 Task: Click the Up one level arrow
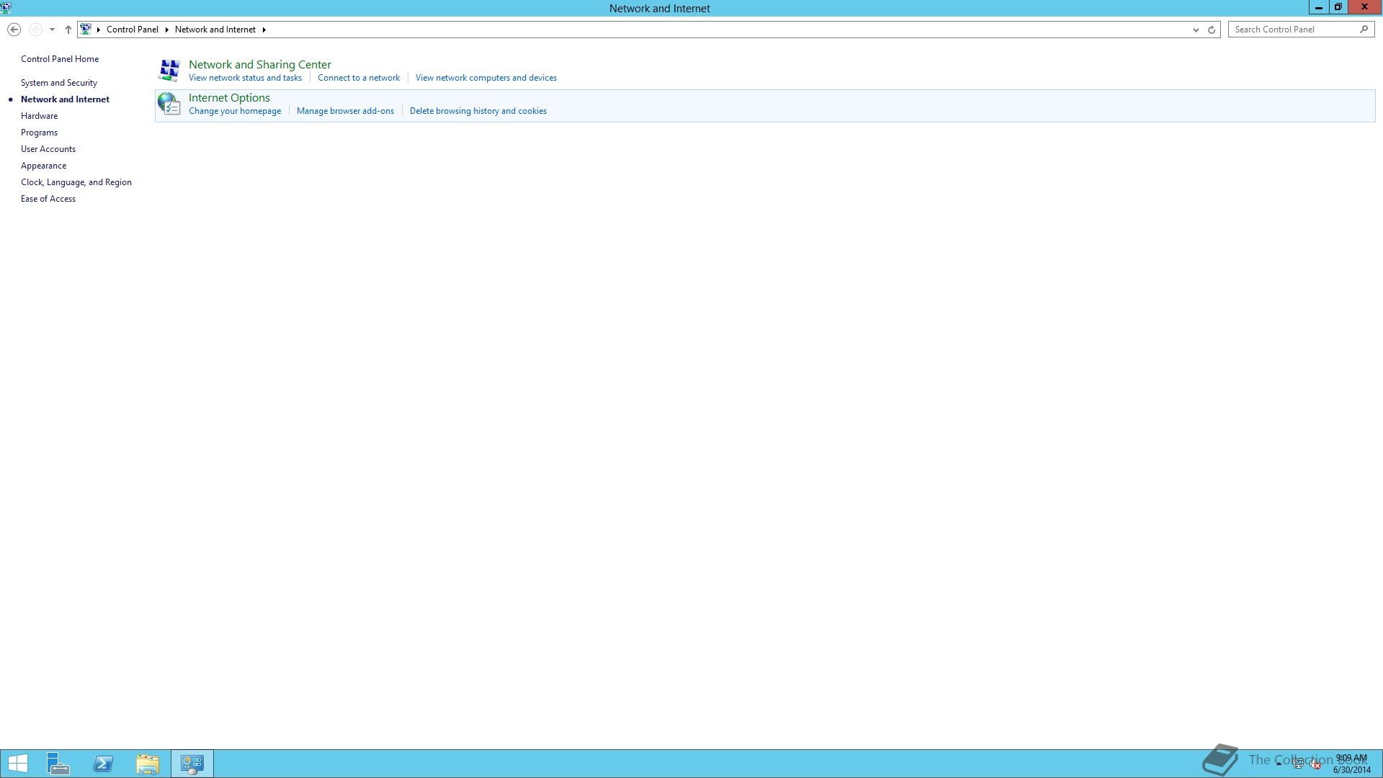(x=68, y=30)
